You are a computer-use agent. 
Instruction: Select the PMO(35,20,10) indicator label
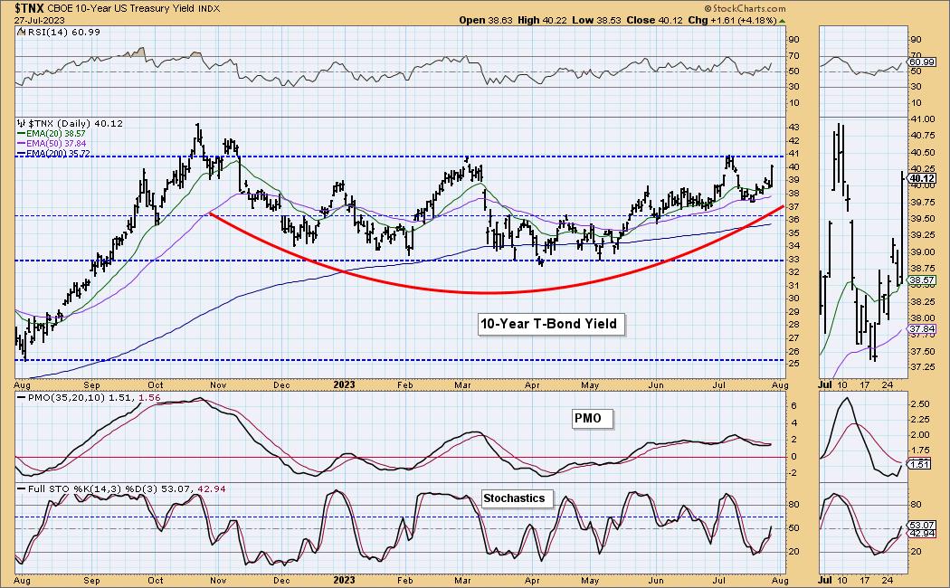(x=94, y=398)
